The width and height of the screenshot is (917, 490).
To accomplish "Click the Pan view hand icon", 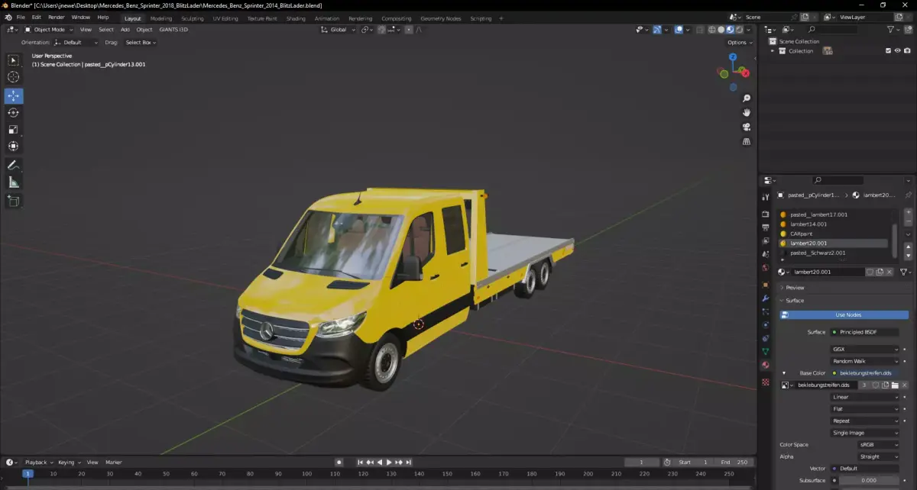I will pyautogui.click(x=747, y=113).
